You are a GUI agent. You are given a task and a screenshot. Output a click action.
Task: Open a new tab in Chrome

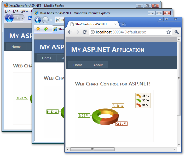point(123,24)
